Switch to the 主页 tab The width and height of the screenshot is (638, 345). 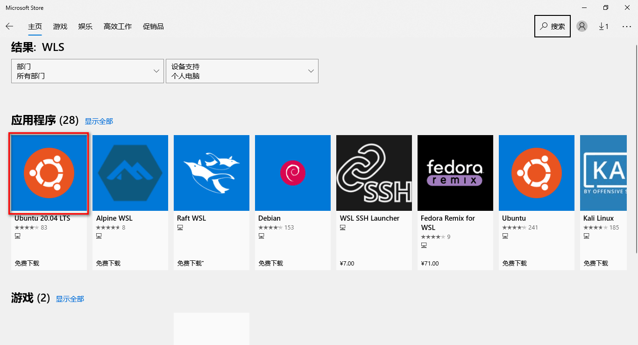click(x=35, y=27)
